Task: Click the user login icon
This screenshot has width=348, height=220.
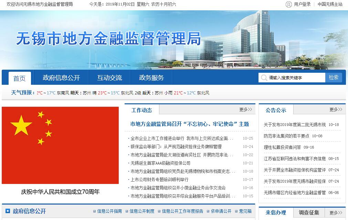Action: click(x=288, y=4)
